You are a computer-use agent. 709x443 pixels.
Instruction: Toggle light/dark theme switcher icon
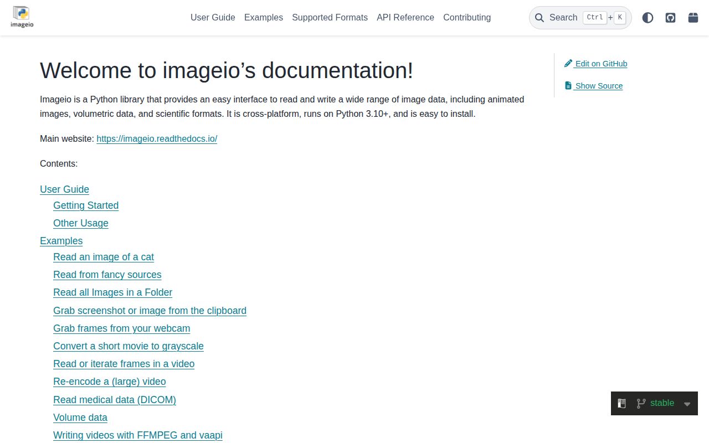click(x=648, y=18)
